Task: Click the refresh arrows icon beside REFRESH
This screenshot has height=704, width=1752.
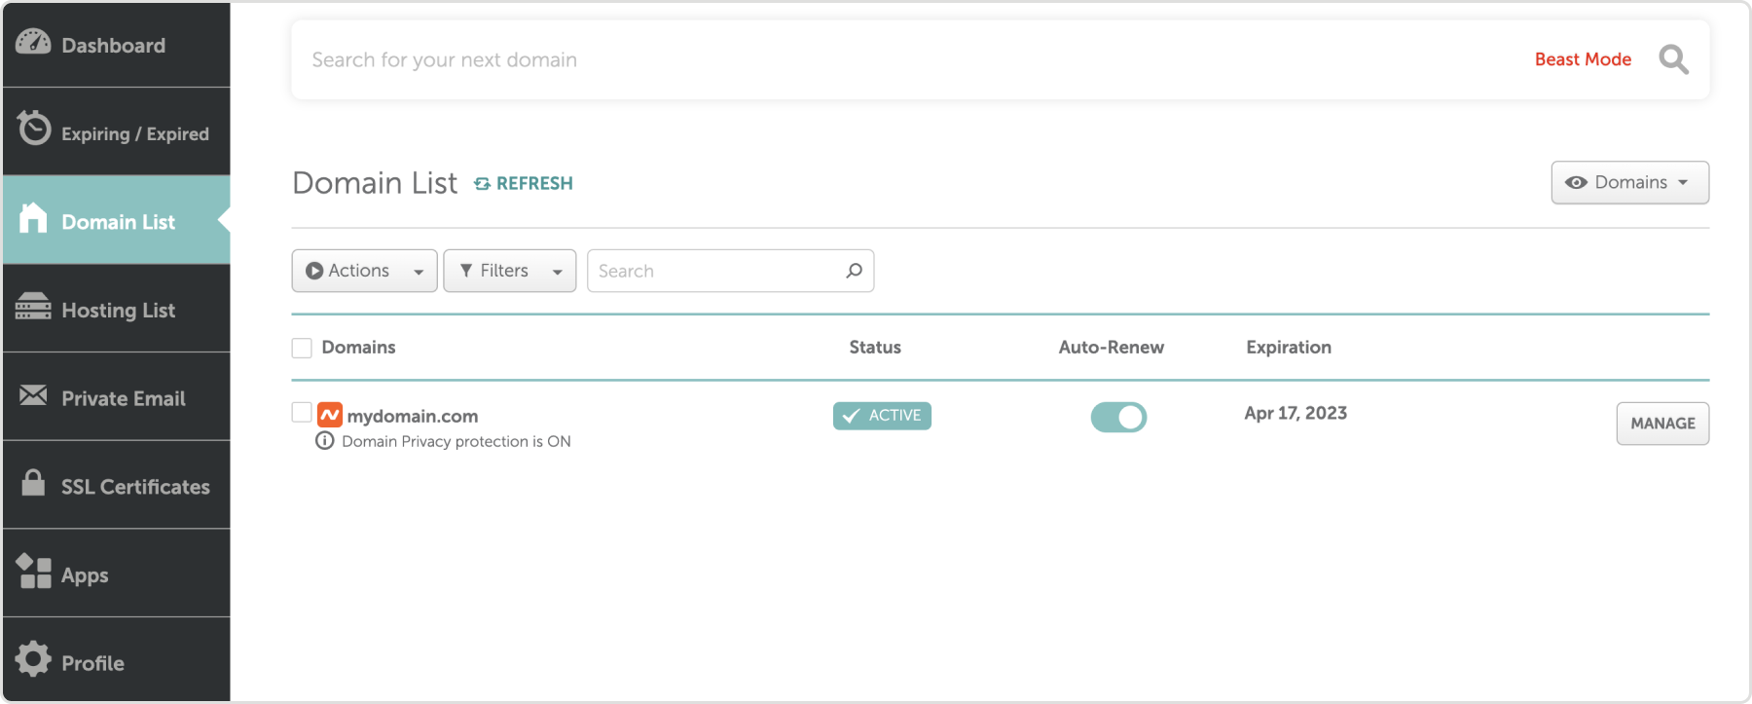Action: (x=482, y=184)
